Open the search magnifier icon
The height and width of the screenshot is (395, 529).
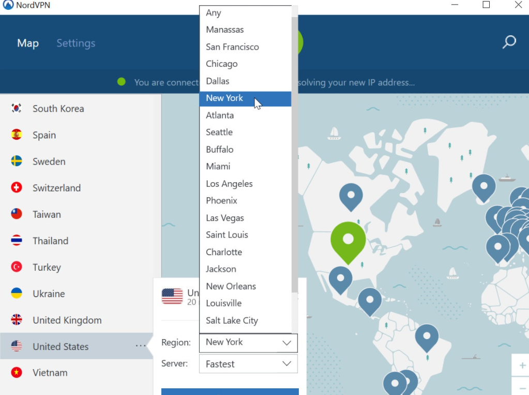(x=509, y=42)
